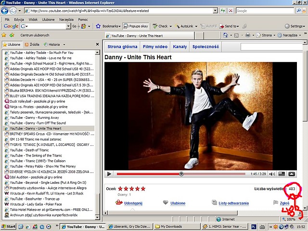Open the address bar dropdown arrow
308x231 pixels.
pyautogui.click(x=215, y=11)
